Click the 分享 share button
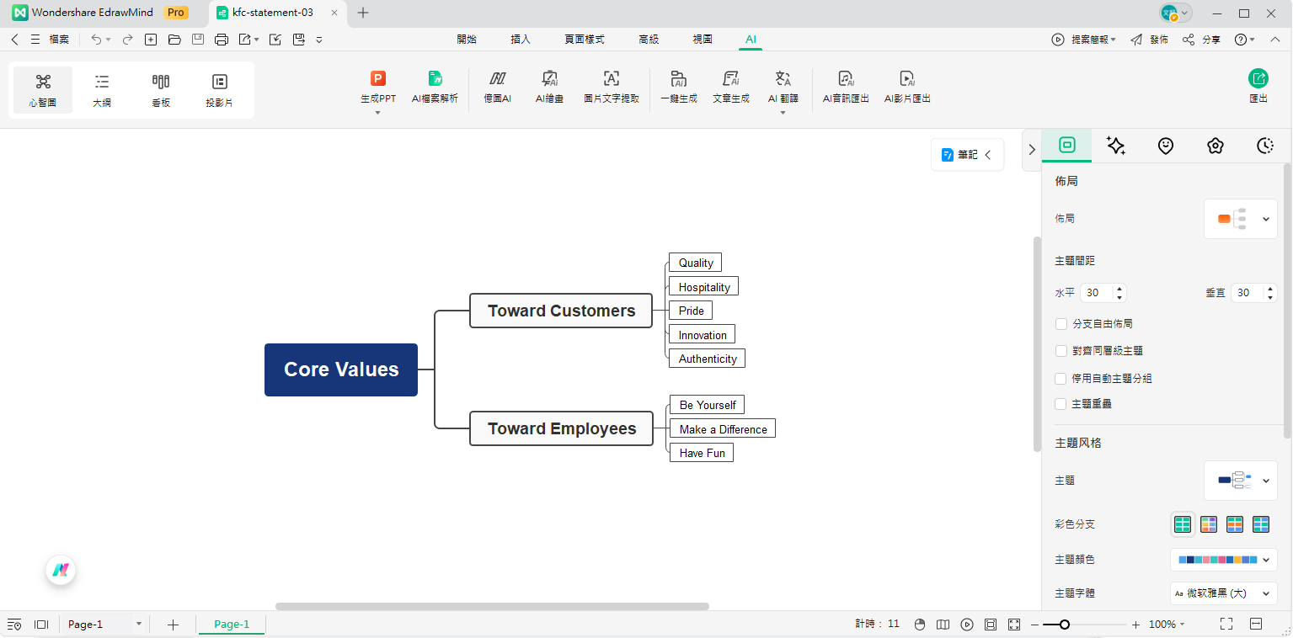The width and height of the screenshot is (1293, 638). click(x=1201, y=40)
